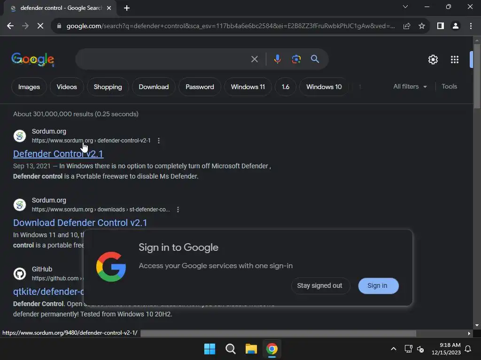Search by voice microphone icon
This screenshot has height=360, width=481.
277,59
